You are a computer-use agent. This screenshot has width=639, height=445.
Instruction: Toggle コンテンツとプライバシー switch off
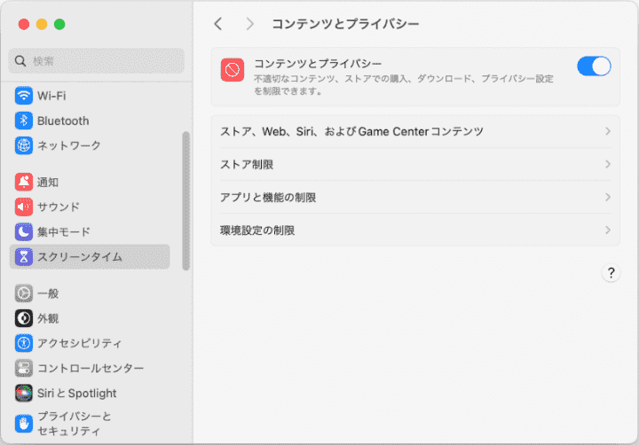tap(594, 66)
